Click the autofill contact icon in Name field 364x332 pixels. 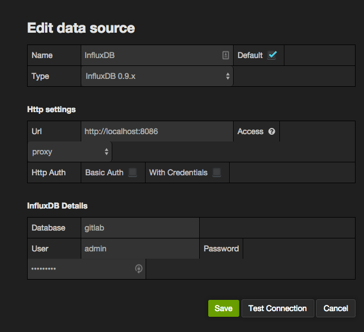point(225,55)
